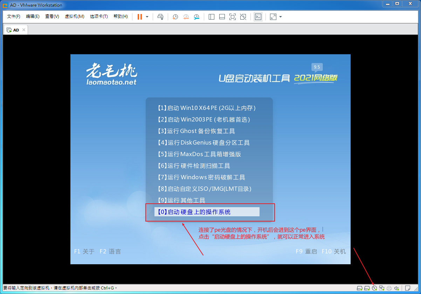Click the first hard disk status icon

pyautogui.click(x=359, y=288)
